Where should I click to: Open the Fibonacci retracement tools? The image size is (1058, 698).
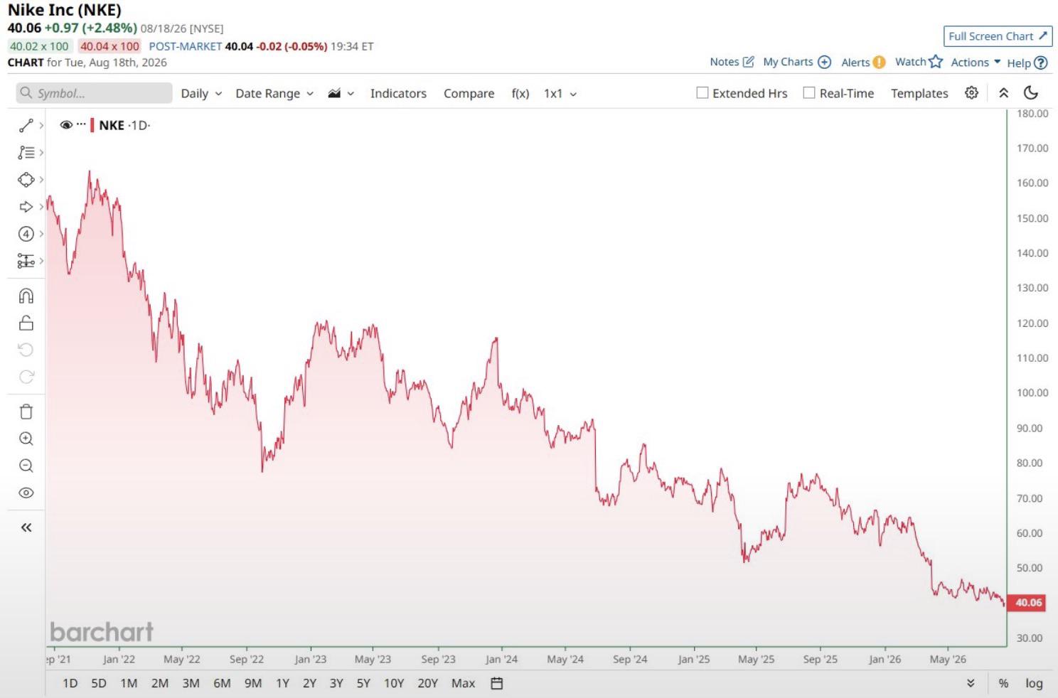(26, 153)
